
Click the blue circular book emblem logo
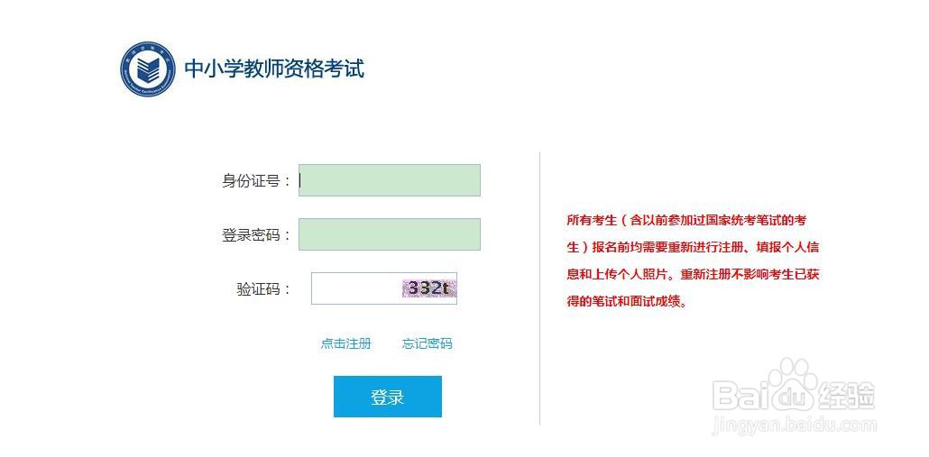coord(148,69)
